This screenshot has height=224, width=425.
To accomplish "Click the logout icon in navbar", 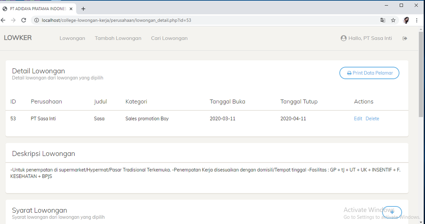I will [405, 38].
